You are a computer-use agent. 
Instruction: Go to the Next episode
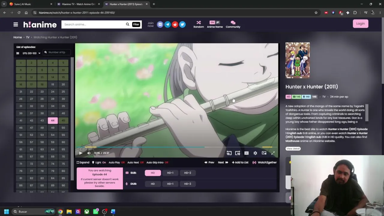click(x=223, y=162)
